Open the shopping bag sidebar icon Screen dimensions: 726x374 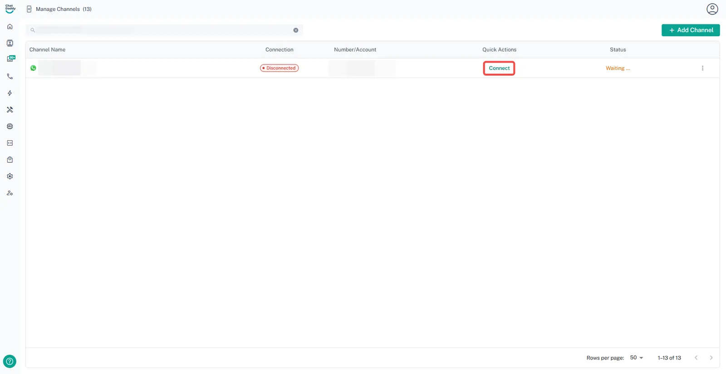coord(10,160)
